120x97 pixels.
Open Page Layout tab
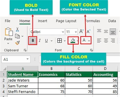66,21
